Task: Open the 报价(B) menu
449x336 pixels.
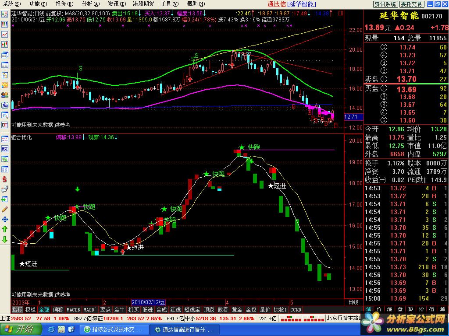Action: [64, 4]
